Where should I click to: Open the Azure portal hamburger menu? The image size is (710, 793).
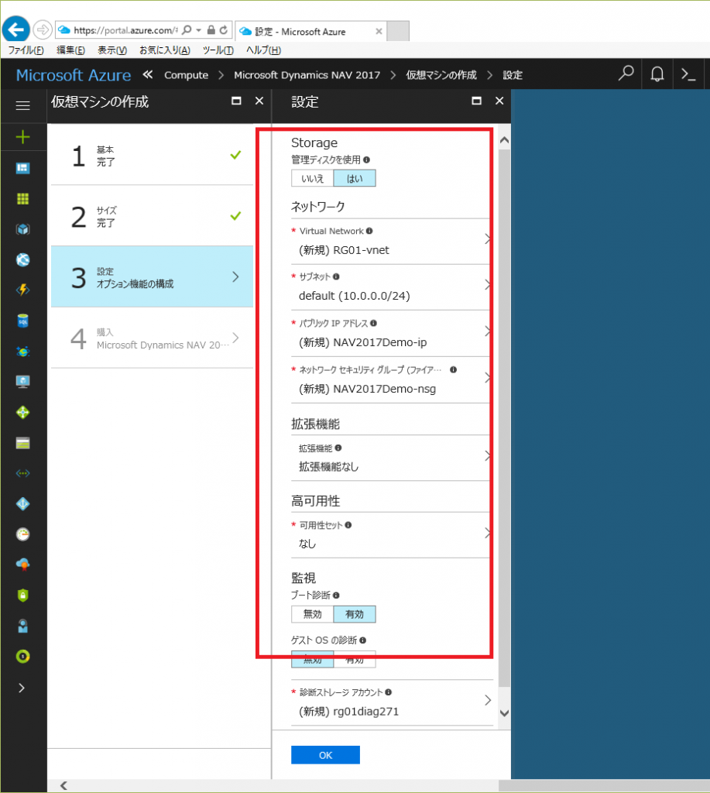[22, 105]
